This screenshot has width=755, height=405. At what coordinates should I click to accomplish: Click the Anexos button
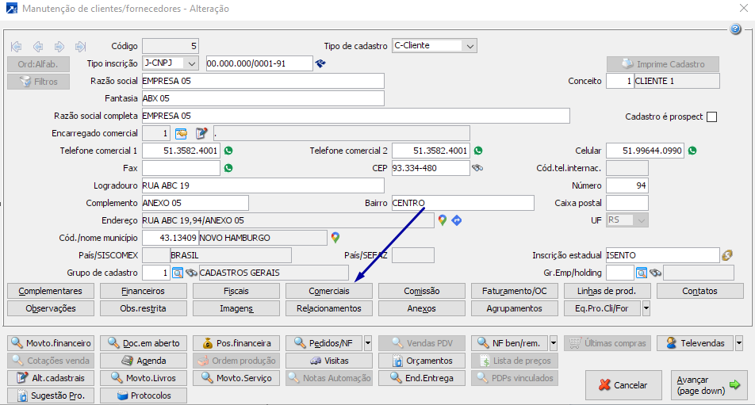pyautogui.click(x=421, y=308)
